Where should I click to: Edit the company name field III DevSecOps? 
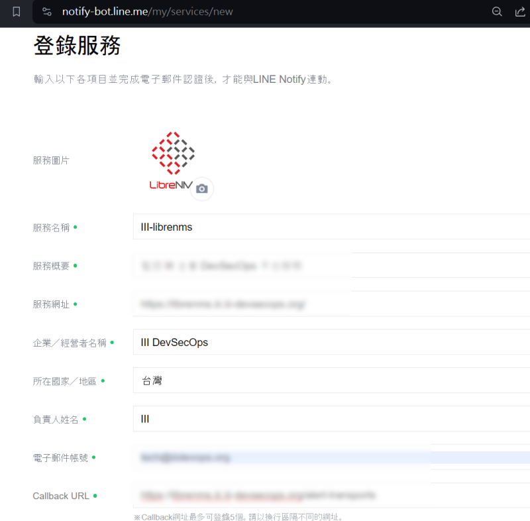(332, 342)
